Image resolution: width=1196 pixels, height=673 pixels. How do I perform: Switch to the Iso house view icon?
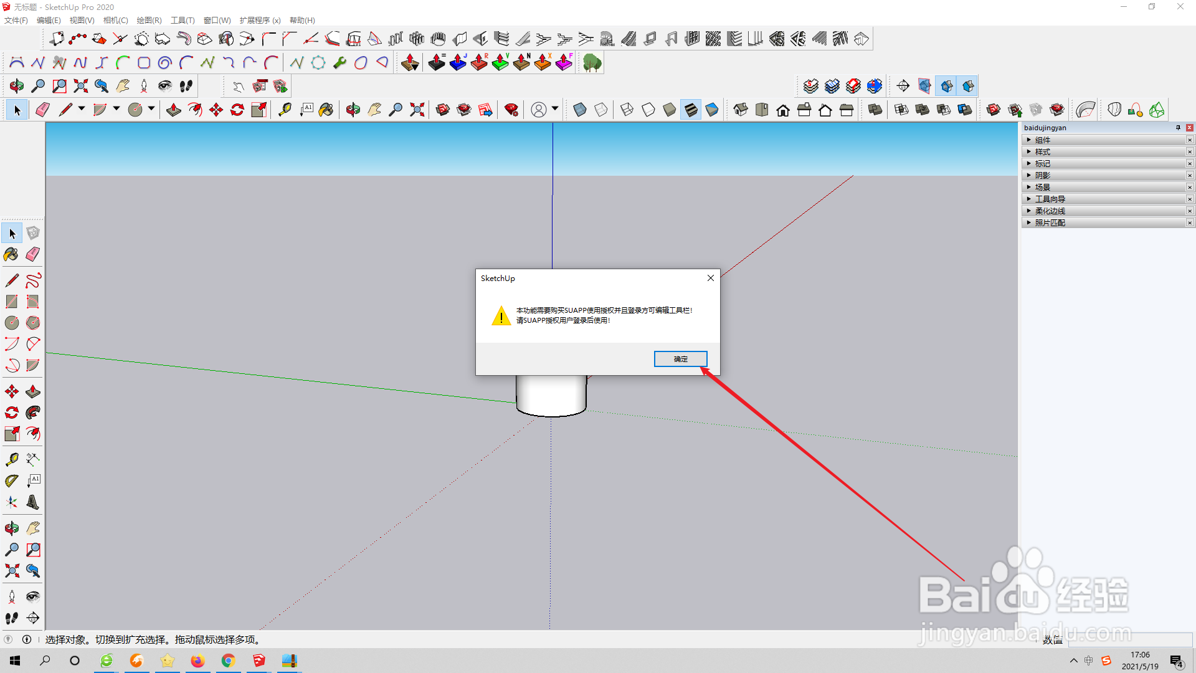click(x=741, y=110)
